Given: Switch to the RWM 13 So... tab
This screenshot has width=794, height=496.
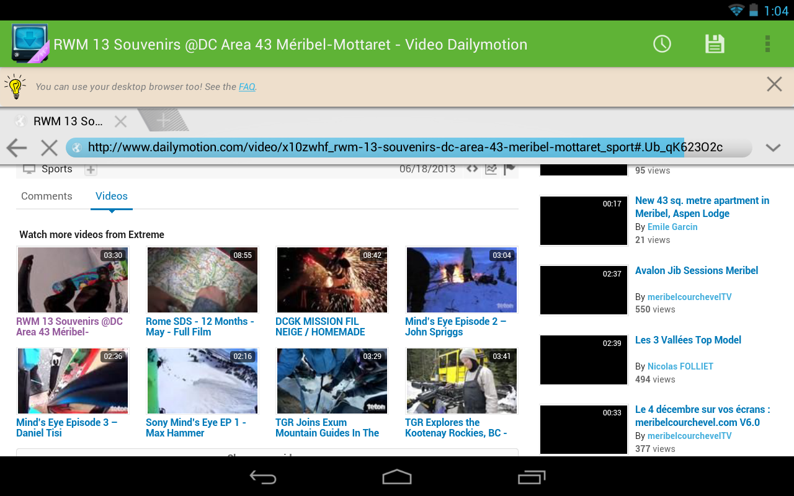Looking at the screenshot, I should (x=68, y=122).
